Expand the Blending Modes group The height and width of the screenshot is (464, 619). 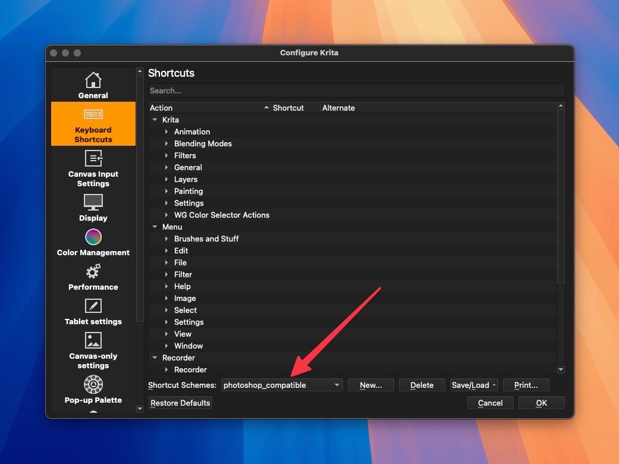click(166, 143)
